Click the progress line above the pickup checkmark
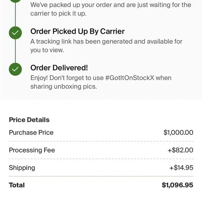This screenshot has width=202, height=202. point(15,14)
